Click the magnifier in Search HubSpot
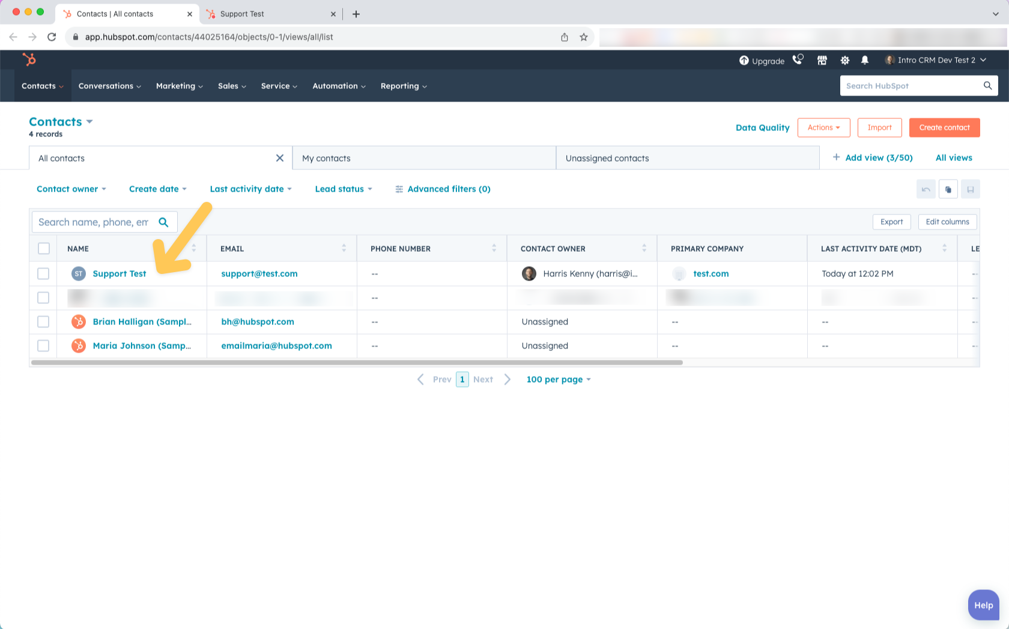1009x629 pixels. [x=987, y=86]
